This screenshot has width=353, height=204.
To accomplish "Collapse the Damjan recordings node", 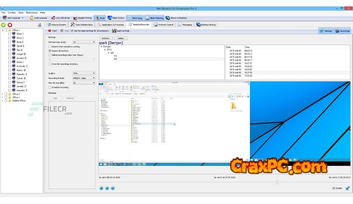I will point(101,46).
